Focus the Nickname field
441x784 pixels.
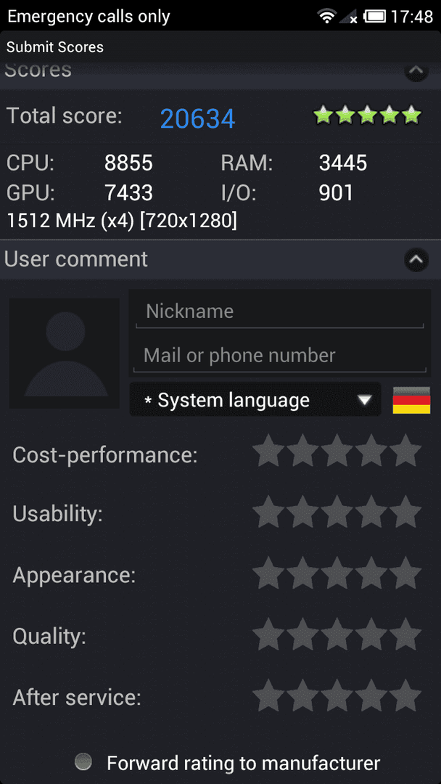pyautogui.click(x=280, y=311)
